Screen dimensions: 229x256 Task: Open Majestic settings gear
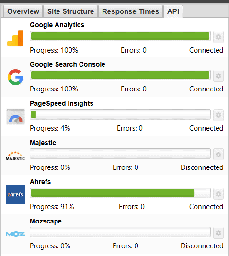pyautogui.click(x=218, y=155)
